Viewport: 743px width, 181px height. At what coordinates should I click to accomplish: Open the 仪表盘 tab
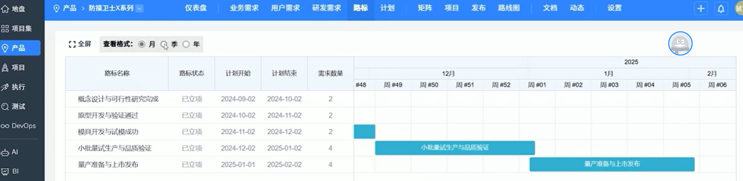[x=196, y=8]
